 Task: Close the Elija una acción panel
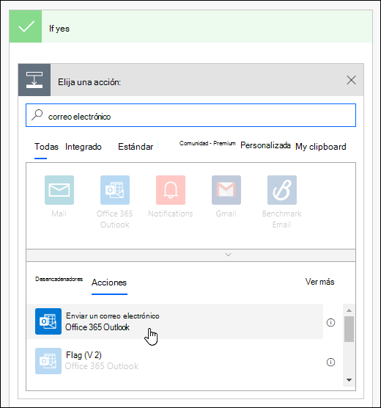tap(351, 80)
